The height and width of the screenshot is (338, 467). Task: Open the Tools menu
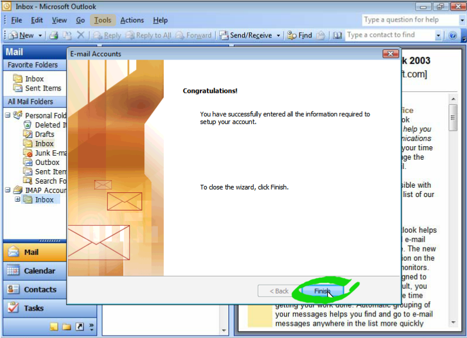[102, 20]
